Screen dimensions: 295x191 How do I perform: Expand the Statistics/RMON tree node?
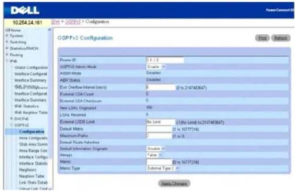(x=7, y=48)
